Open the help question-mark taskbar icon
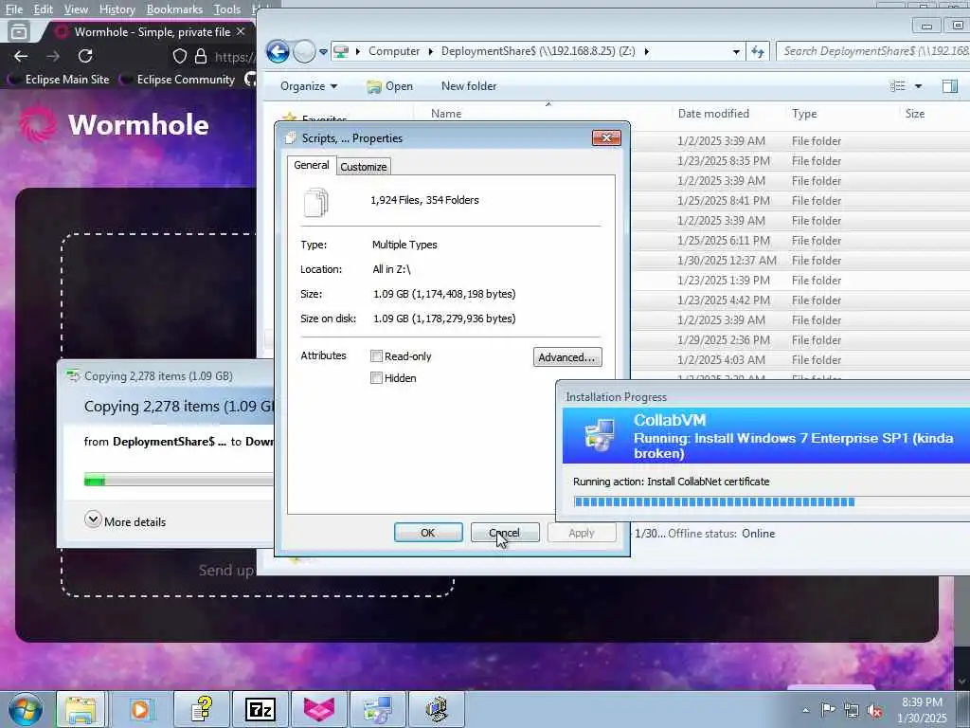The width and height of the screenshot is (970, 728). (x=202, y=709)
